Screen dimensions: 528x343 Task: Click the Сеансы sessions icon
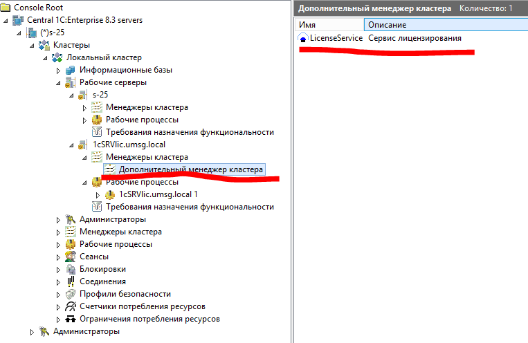(x=70, y=257)
